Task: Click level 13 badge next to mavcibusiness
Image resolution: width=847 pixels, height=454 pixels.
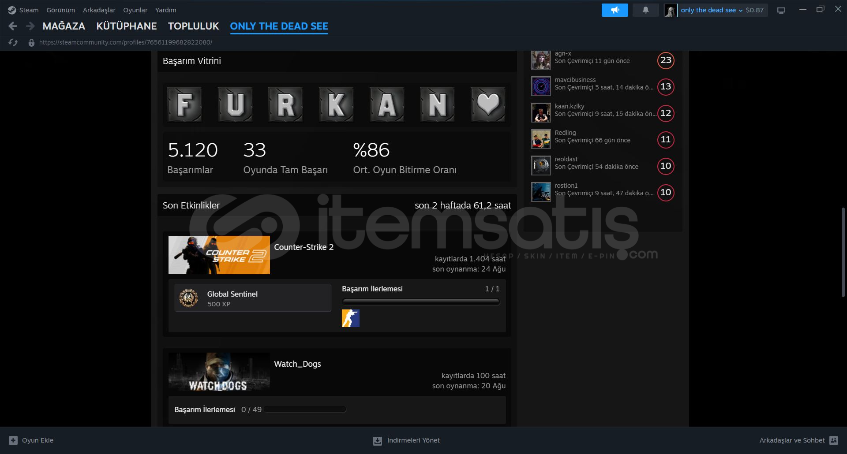Action: pos(666,87)
